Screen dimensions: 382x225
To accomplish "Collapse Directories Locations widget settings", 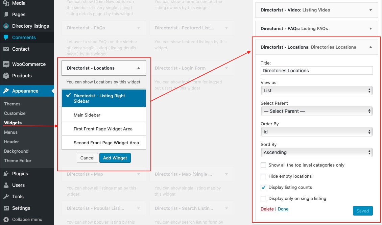I will pos(371,47).
